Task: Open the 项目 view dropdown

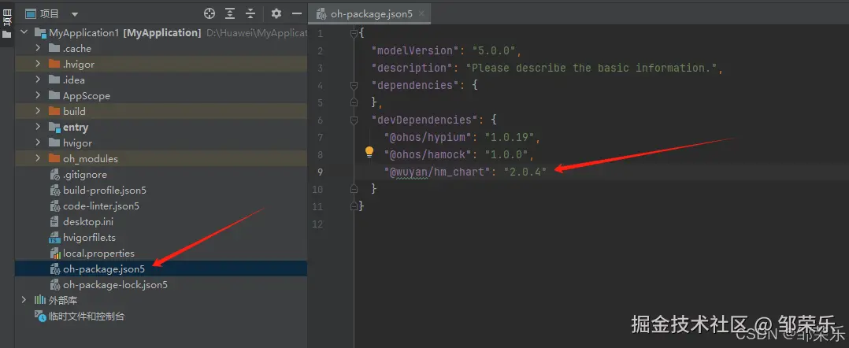Action: point(75,14)
